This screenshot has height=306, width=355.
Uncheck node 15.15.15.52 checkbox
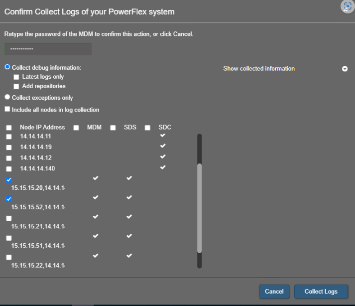point(9,199)
